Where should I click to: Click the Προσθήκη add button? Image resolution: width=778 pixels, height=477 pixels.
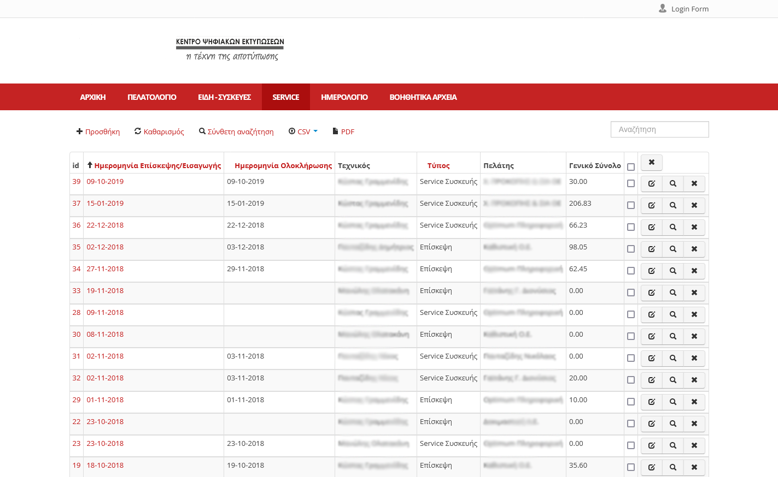click(x=98, y=132)
